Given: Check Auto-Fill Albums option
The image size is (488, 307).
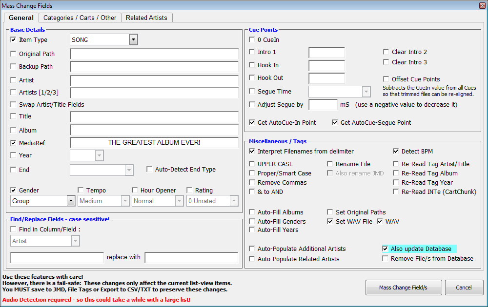Looking at the screenshot, I should (x=252, y=212).
